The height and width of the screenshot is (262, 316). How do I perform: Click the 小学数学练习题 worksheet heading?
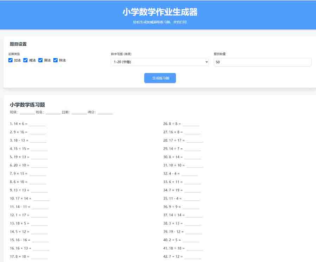pyautogui.click(x=27, y=105)
